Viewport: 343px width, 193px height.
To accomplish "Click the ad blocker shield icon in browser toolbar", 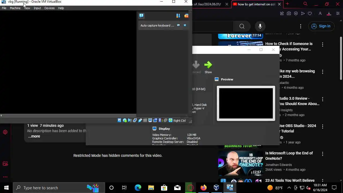I will (296, 13).
